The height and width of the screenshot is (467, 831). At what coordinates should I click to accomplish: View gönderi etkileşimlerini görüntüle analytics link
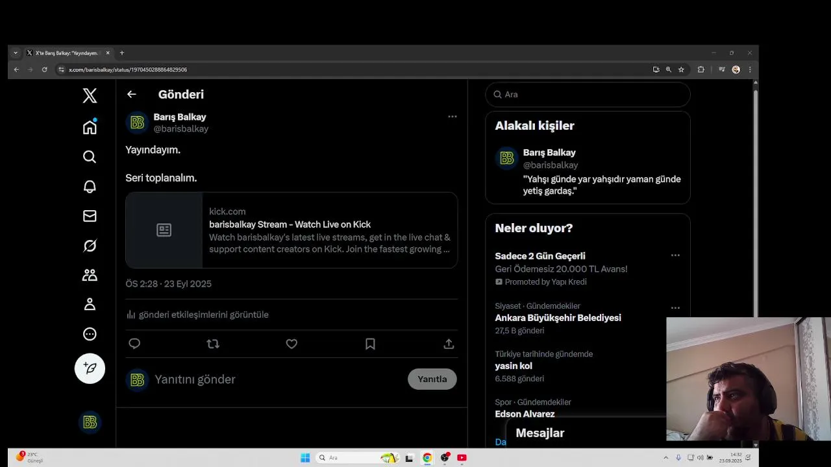pos(197,315)
